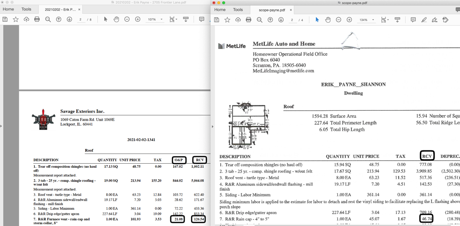Screen dimensions: 460x226
Task: Click the print icon in the scope-payne.pdf window
Action: pyautogui.click(x=249, y=20)
